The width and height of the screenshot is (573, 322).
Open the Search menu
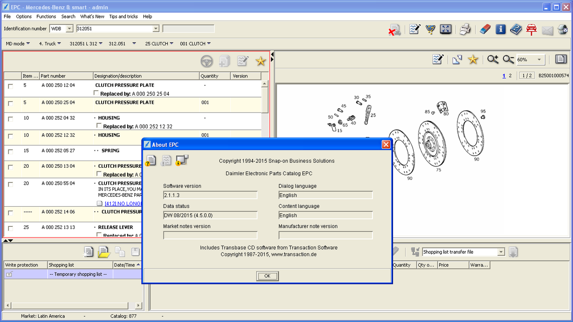click(68, 17)
